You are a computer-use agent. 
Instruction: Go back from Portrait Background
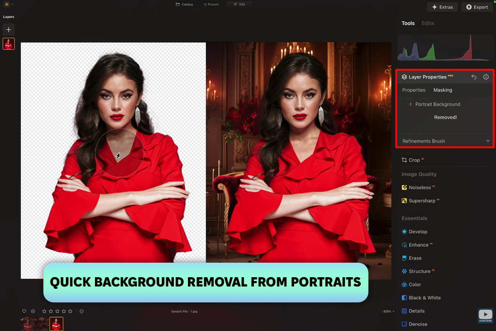click(411, 104)
